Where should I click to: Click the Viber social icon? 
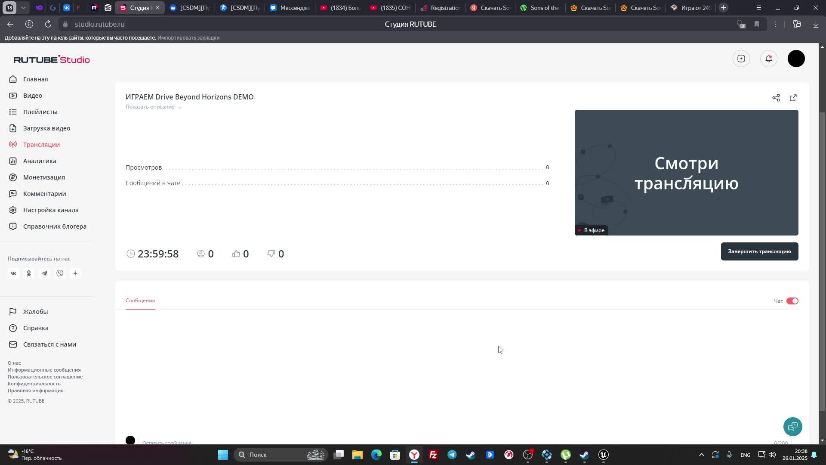pos(60,273)
